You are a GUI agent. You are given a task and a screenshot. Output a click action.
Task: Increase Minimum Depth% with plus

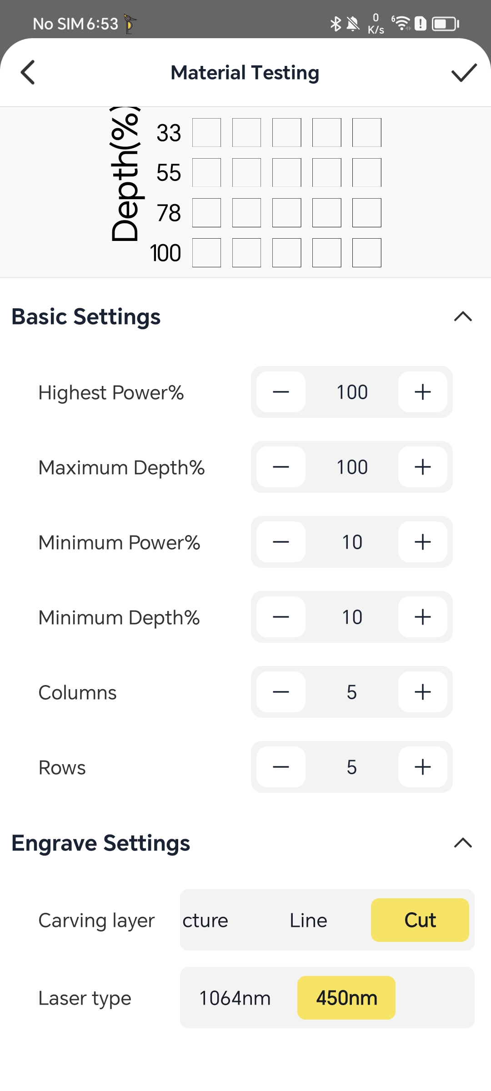[422, 617]
